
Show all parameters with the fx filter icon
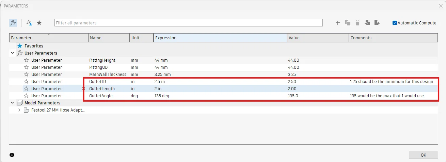coord(13,23)
